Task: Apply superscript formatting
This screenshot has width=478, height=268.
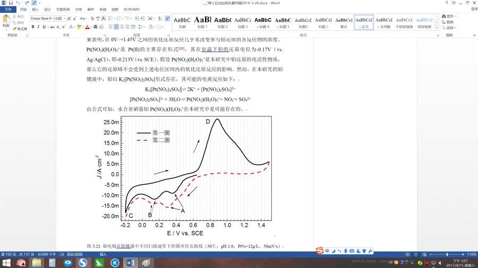Action: 64,27
